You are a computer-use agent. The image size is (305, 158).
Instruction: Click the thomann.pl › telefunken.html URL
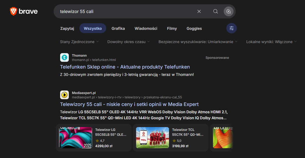tap(94, 60)
